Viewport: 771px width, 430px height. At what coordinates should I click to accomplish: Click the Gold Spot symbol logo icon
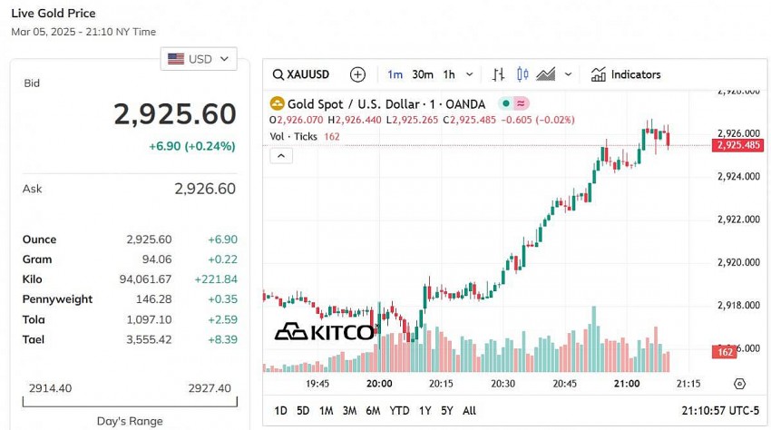[x=278, y=104]
